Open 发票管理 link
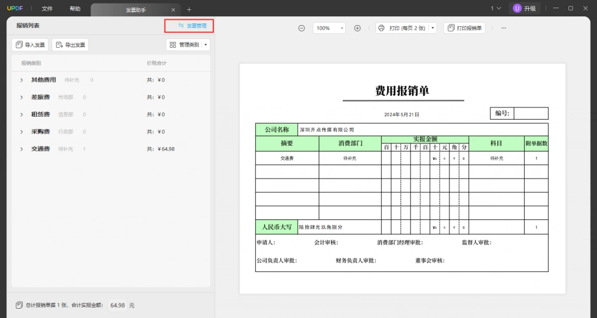Viewport: 597px width, 318px height. (192, 26)
